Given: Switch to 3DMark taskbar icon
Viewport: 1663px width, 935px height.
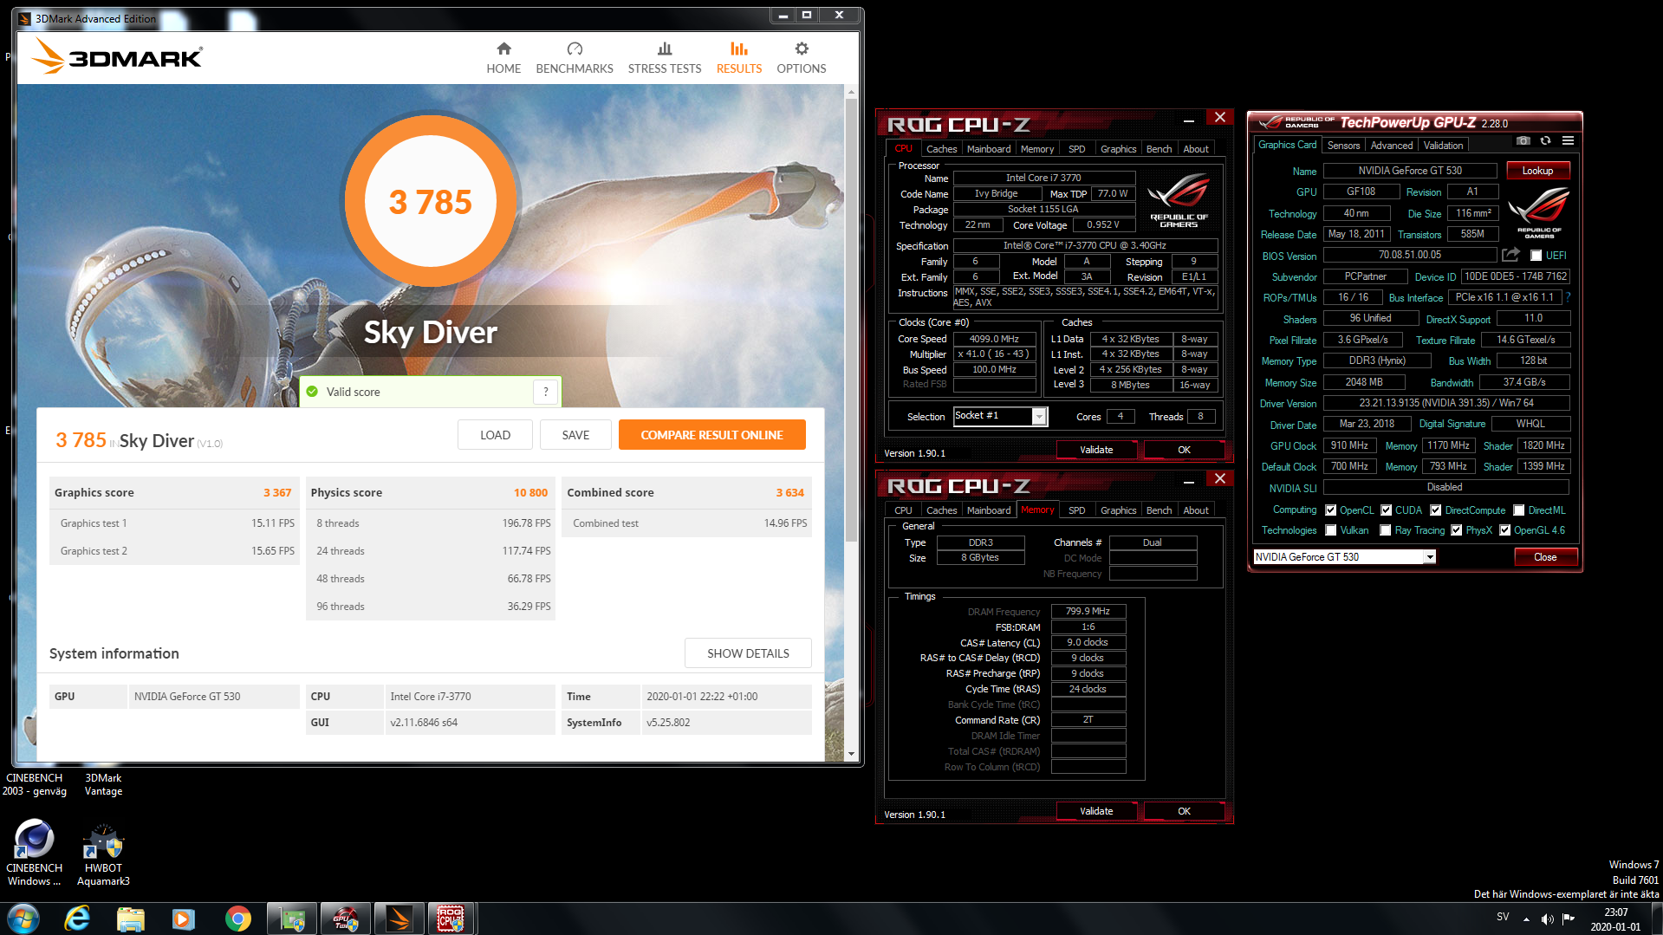Looking at the screenshot, I should point(399,919).
